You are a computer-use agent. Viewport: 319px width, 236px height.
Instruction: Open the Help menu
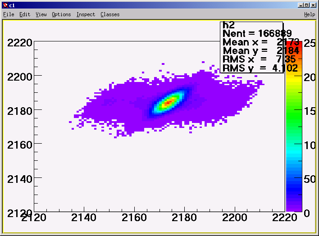tap(310, 14)
